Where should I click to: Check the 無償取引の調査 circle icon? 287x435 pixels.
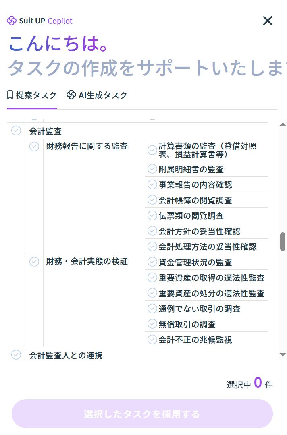coord(152,324)
